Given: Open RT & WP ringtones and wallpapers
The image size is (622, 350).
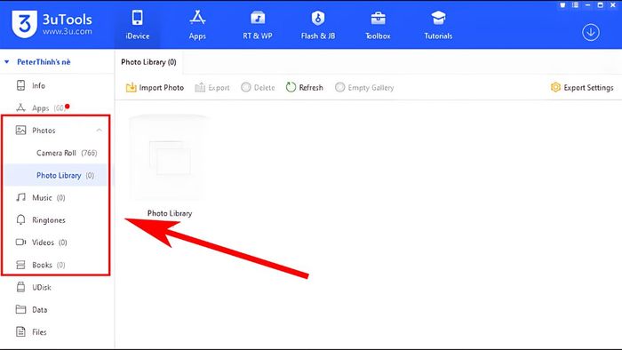Looking at the screenshot, I should pyautogui.click(x=258, y=25).
